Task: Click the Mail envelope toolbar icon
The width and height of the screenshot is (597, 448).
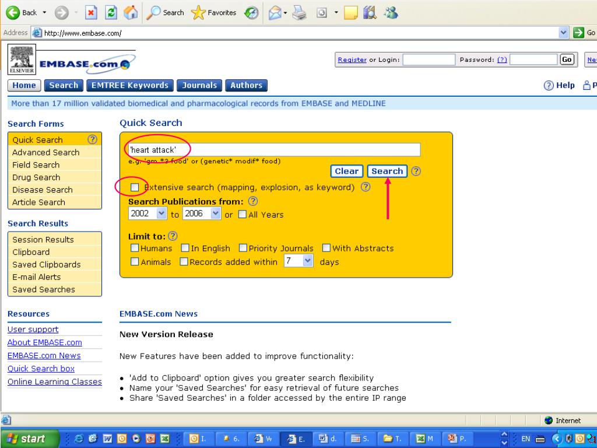Action: [x=275, y=13]
